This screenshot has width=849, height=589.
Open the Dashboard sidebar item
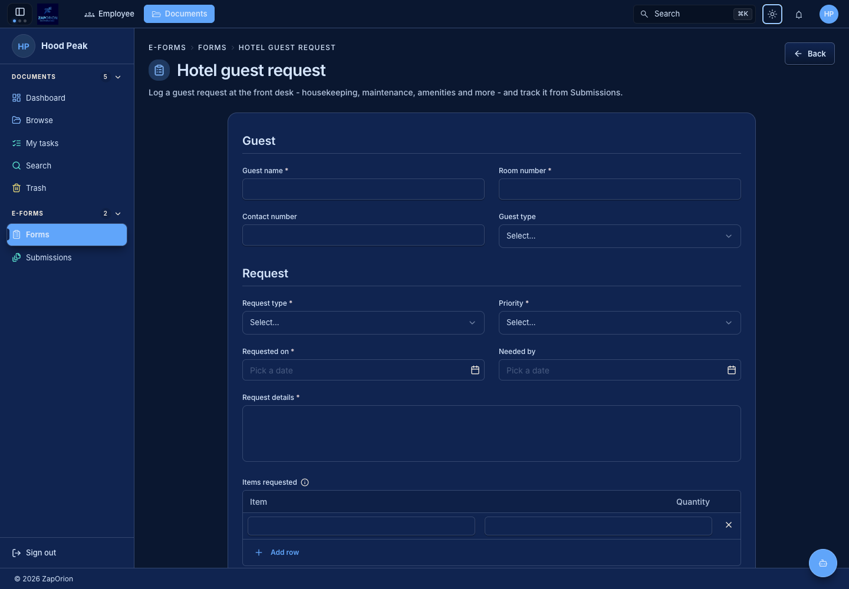67,98
